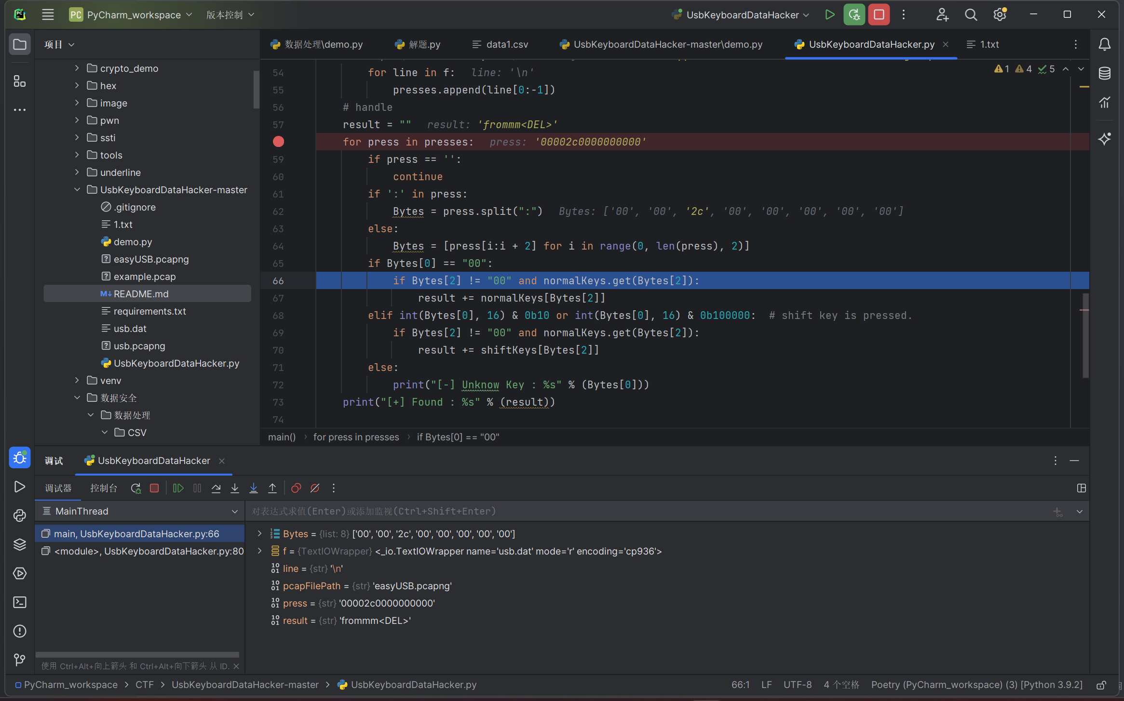Toggle the breakpoint on line 58

(278, 142)
